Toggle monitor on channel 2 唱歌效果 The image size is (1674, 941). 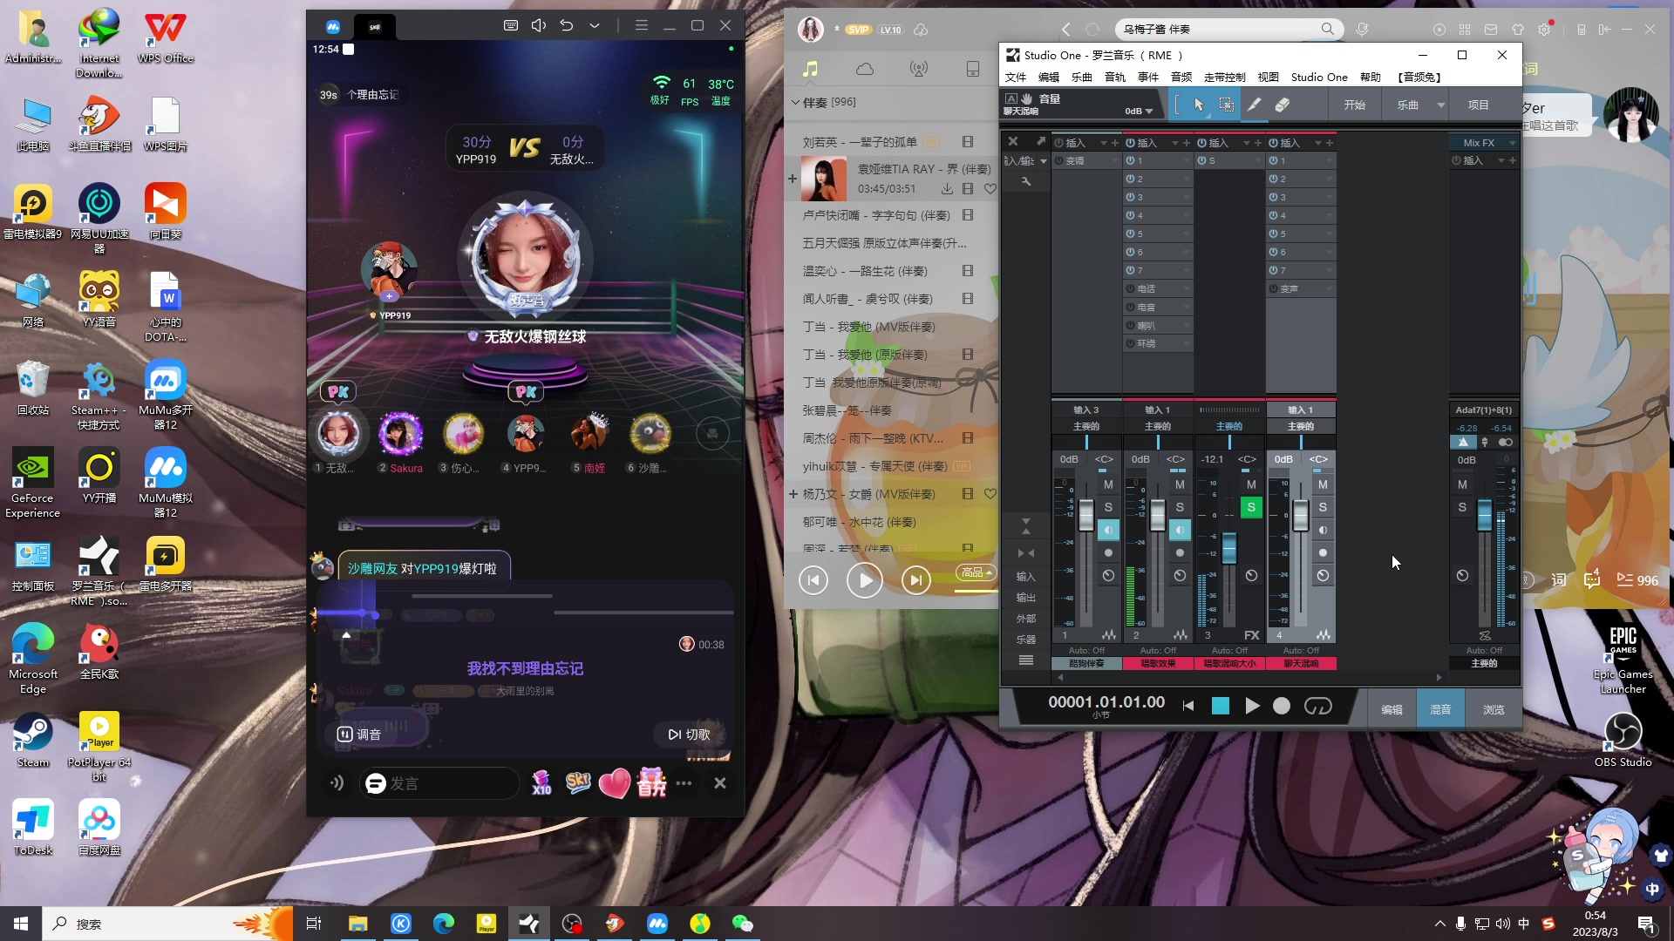[x=1180, y=530]
